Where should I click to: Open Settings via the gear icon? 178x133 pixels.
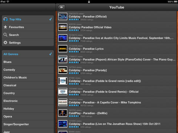[5, 42]
